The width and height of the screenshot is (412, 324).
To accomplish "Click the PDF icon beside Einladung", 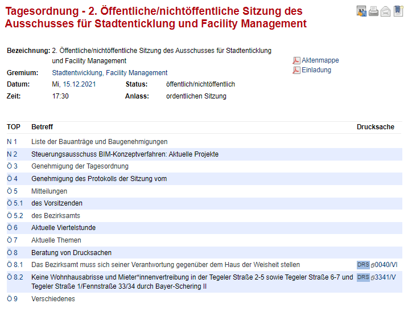I will pos(296,70).
